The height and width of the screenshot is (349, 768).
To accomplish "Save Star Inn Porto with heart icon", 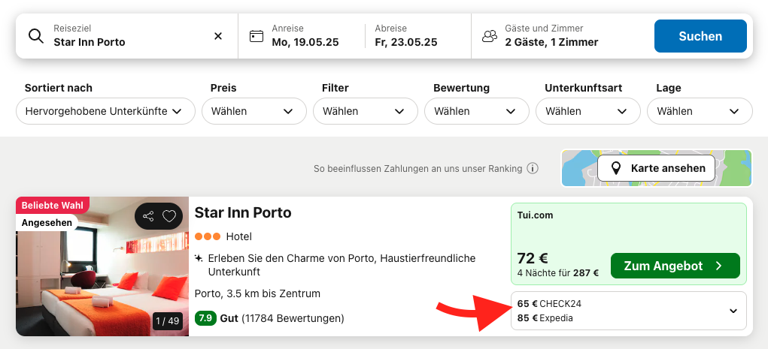I will [169, 216].
